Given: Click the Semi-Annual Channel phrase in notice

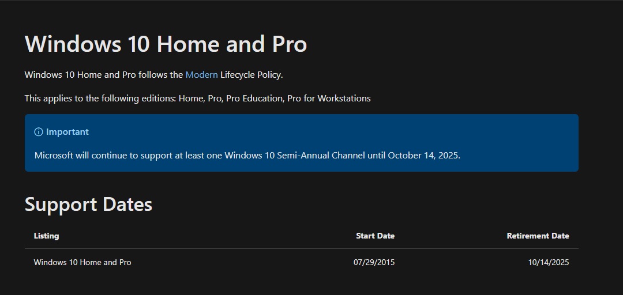Looking at the screenshot, I should (x=321, y=155).
